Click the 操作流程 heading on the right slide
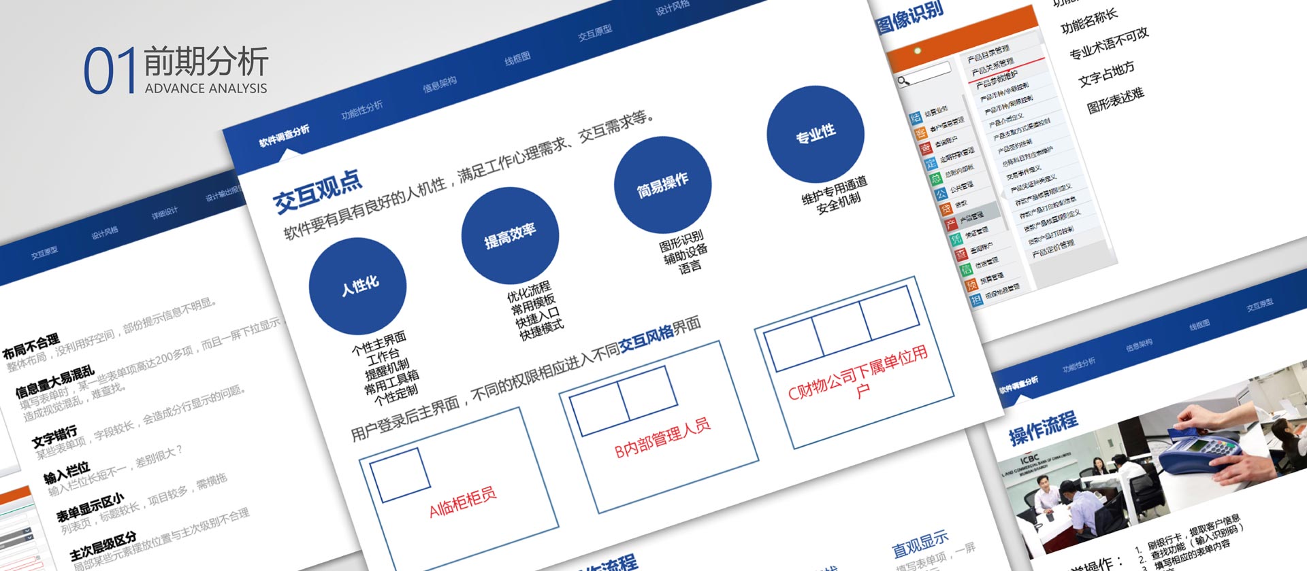 [1043, 427]
